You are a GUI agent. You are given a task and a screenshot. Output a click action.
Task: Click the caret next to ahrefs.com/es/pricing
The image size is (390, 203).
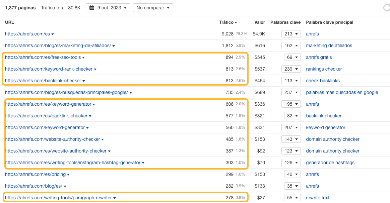(x=68, y=174)
